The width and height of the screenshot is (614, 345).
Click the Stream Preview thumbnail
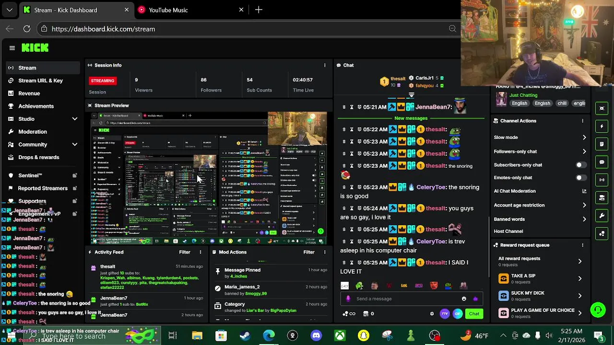point(209,178)
